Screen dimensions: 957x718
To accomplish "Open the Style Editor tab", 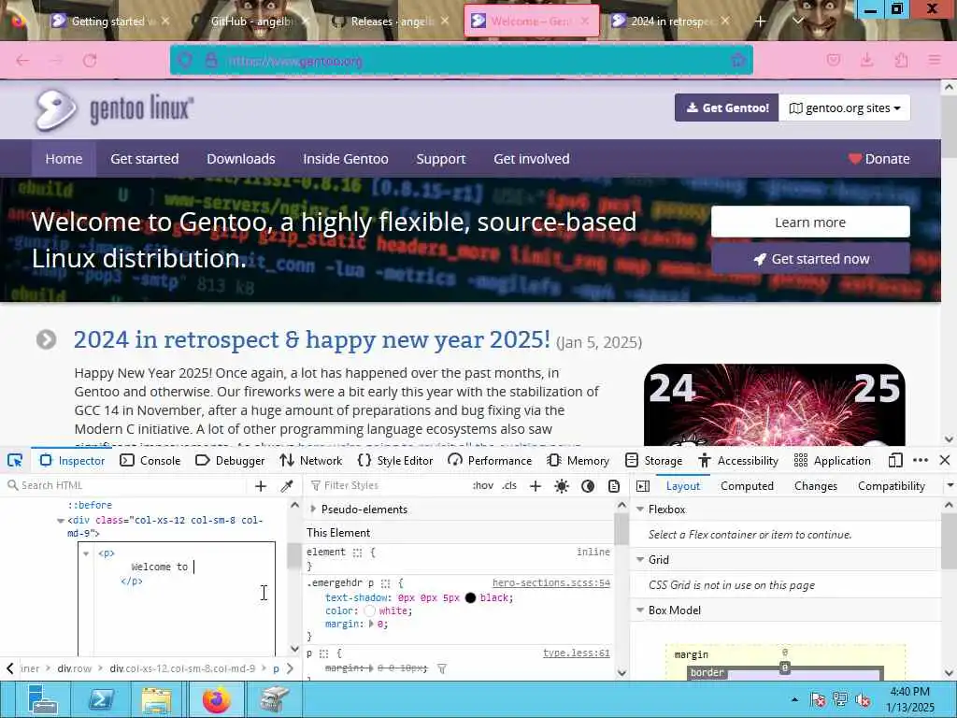I will point(395,460).
